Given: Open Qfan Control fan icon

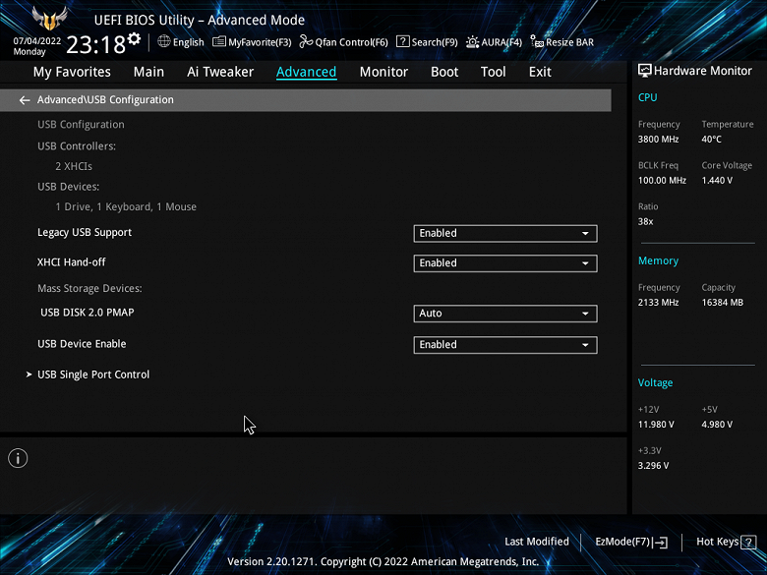Looking at the screenshot, I should tap(306, 41).
